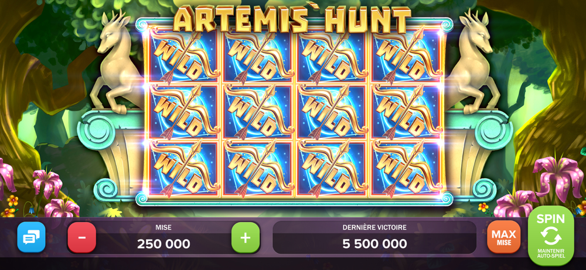Decrease bet with red minus button
The height and width of the screenshot is (270, 586).
coord(82,237)
